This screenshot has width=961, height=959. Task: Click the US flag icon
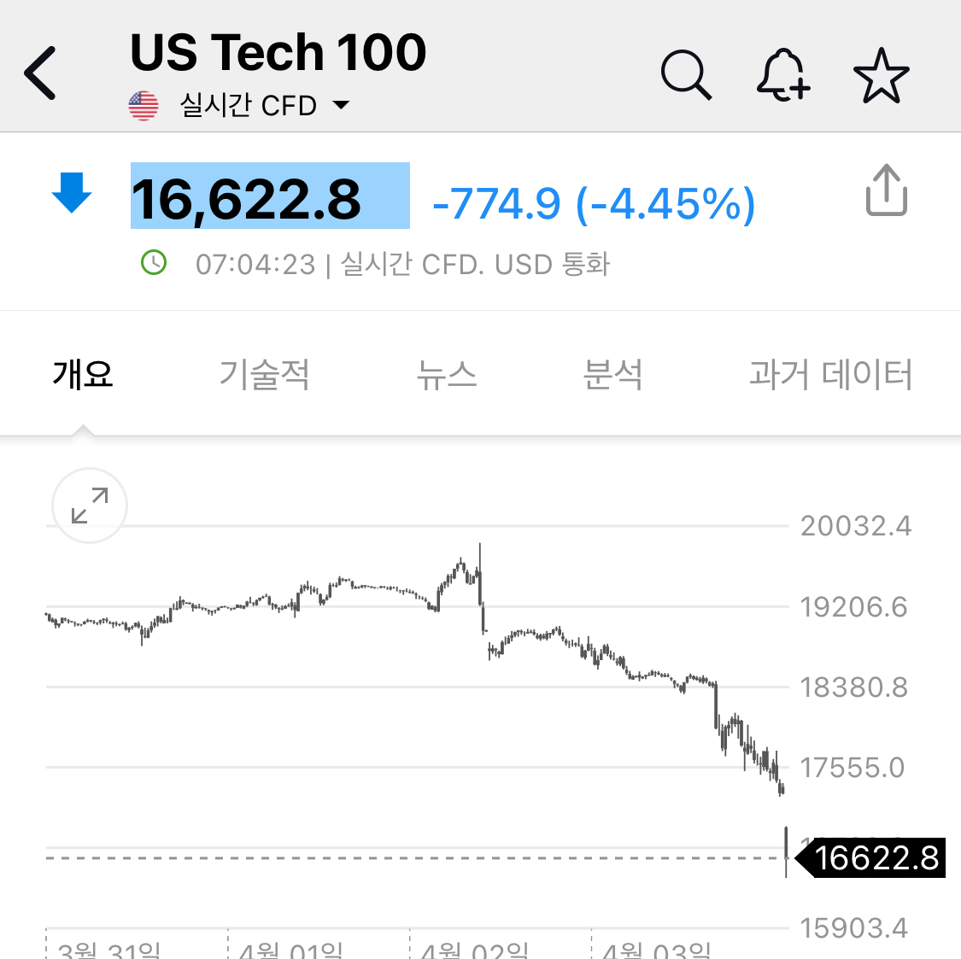pos(144,105)
